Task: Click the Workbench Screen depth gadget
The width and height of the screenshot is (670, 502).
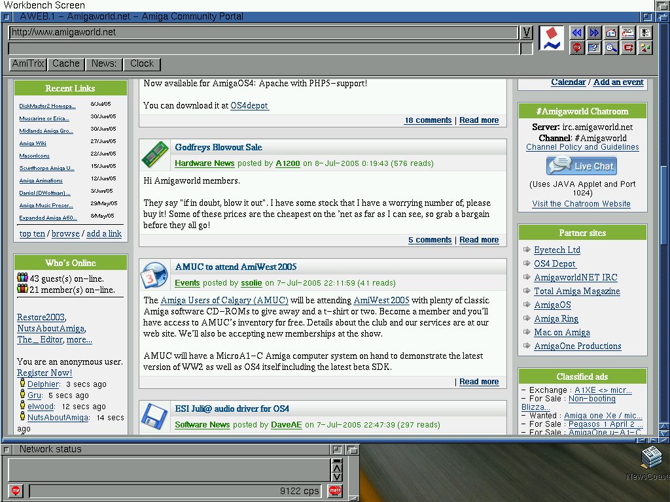Action: tap(663, 5)
